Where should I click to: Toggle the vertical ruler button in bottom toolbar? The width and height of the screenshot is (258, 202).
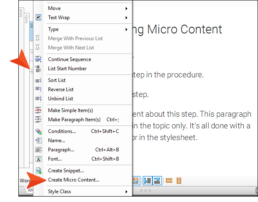coord(179,181)
